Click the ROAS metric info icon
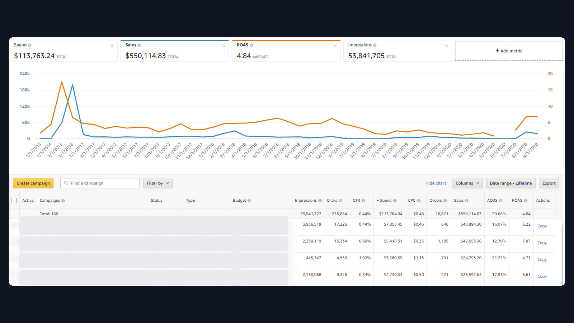The image size is (574, 323). [251, 45]
